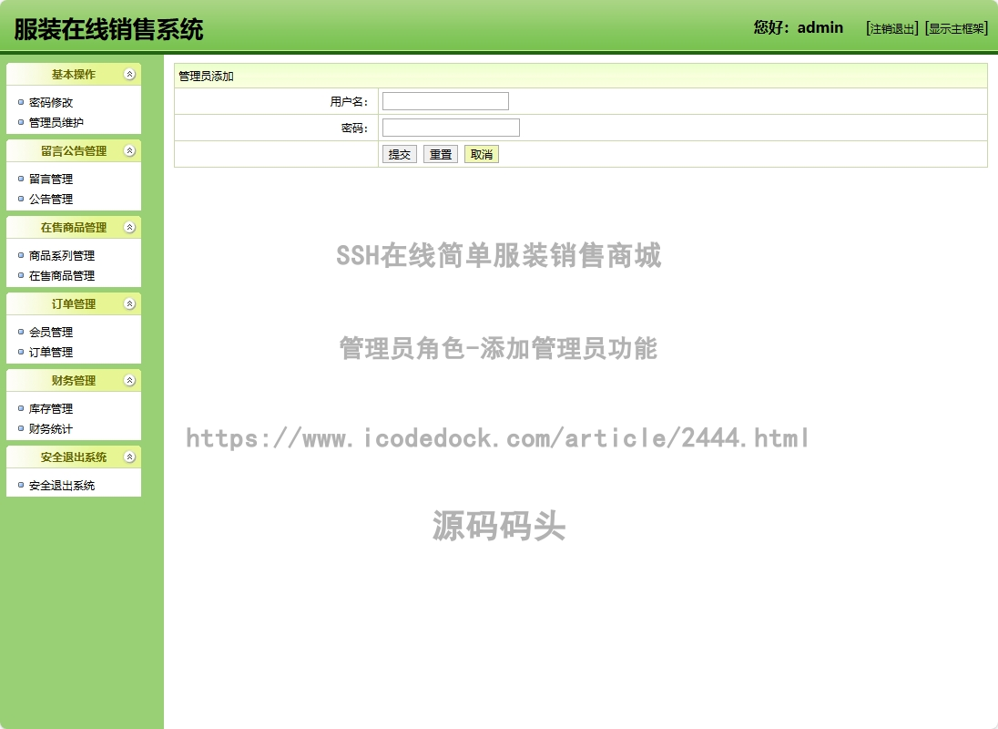Open 会员管理 page
Image resolution: width=998 pixels, height=729 pixels.
51,333
